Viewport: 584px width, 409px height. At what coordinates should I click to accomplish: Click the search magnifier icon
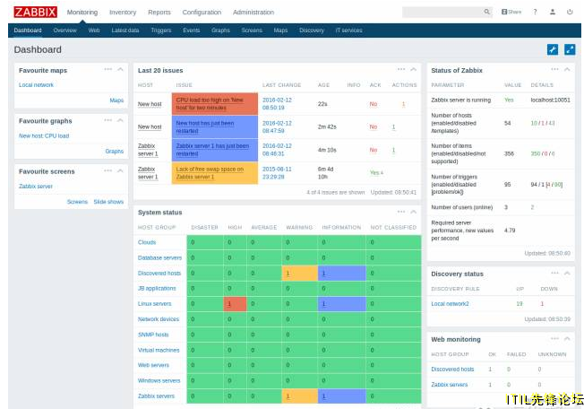pyautogui.click(x=486, y=12)
